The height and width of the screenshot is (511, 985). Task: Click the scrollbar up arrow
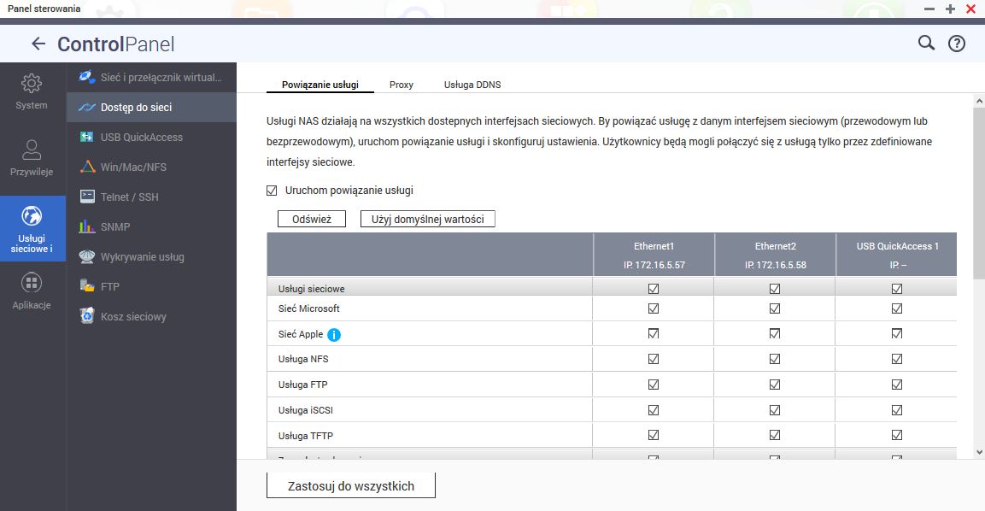[x=979, y=101]
